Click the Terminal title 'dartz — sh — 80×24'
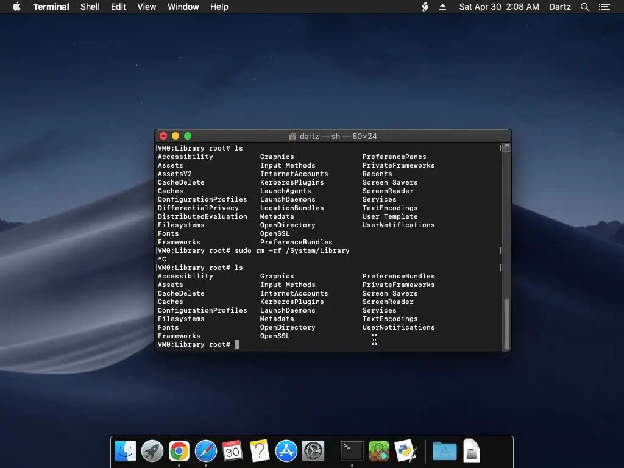624x468 pixels. (338, 136)
